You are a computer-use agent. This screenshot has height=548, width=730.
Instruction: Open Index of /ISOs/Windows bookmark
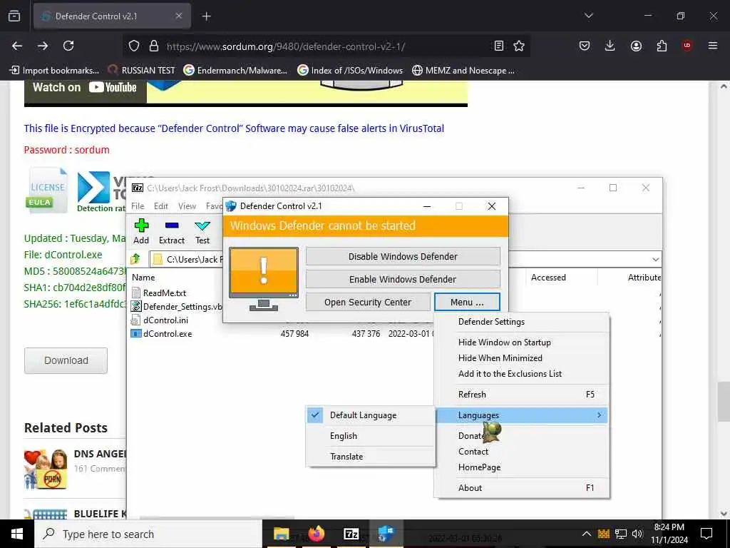tap(350, 71)
